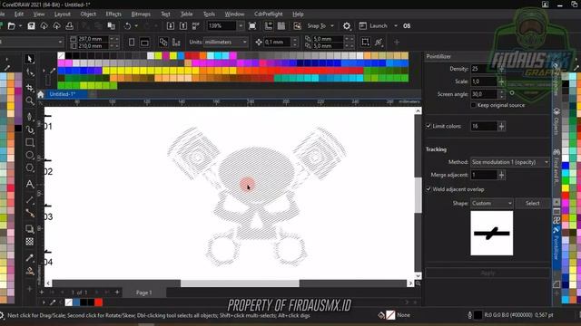
Task: Click the Welcome screen home icon
Action: (x=40, y=94)
